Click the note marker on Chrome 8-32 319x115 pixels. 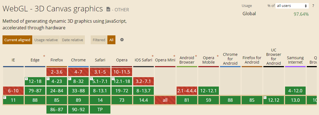click(70, 79)
